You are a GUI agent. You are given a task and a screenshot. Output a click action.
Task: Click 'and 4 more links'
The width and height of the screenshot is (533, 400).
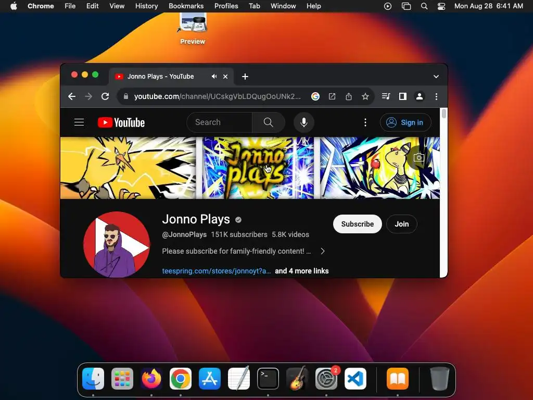point(302,271)
